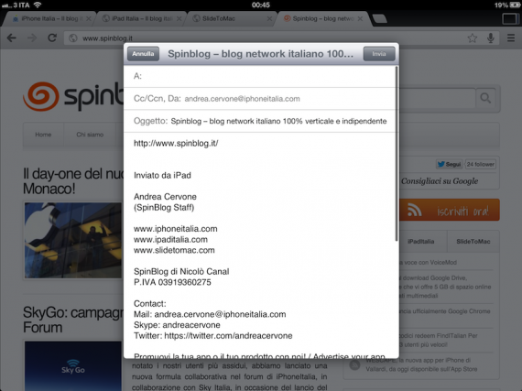The width and height of the screenshot is (522, 391).
Task: Tap the mail composer scrollbar
Action: click(x=397, y=154)
